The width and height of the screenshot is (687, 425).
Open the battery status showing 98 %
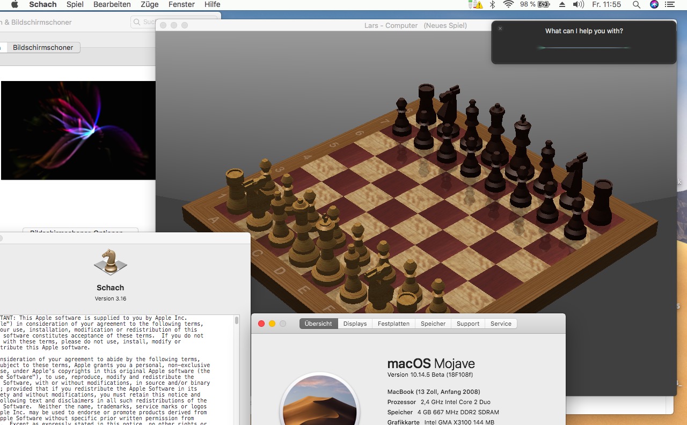[535, 4]
